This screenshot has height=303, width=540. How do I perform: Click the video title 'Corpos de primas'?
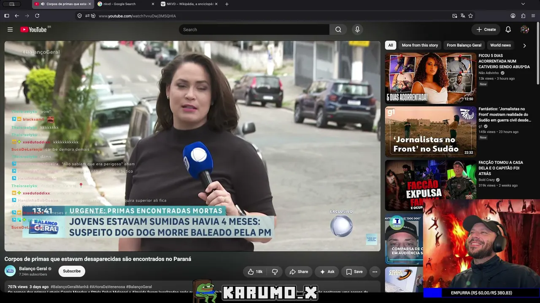pyautogui.click(x=98, y=259)
